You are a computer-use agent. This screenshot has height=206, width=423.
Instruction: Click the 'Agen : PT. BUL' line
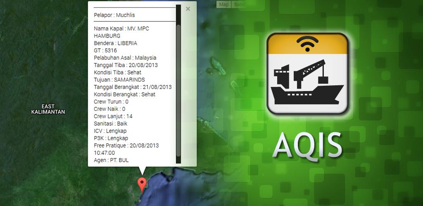click(x=111, y=160)
